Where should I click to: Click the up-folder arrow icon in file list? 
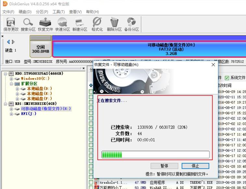tap(91, 85)
